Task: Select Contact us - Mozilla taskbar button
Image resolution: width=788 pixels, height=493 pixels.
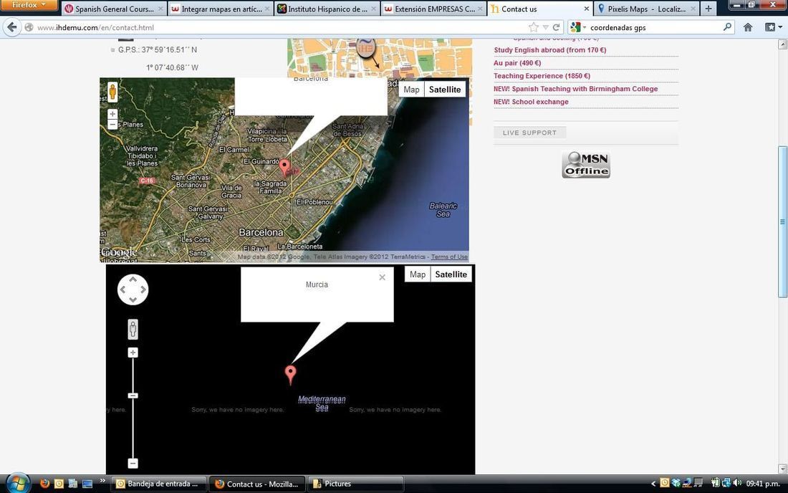Action: pyautogui.click(x=256, y=484)
